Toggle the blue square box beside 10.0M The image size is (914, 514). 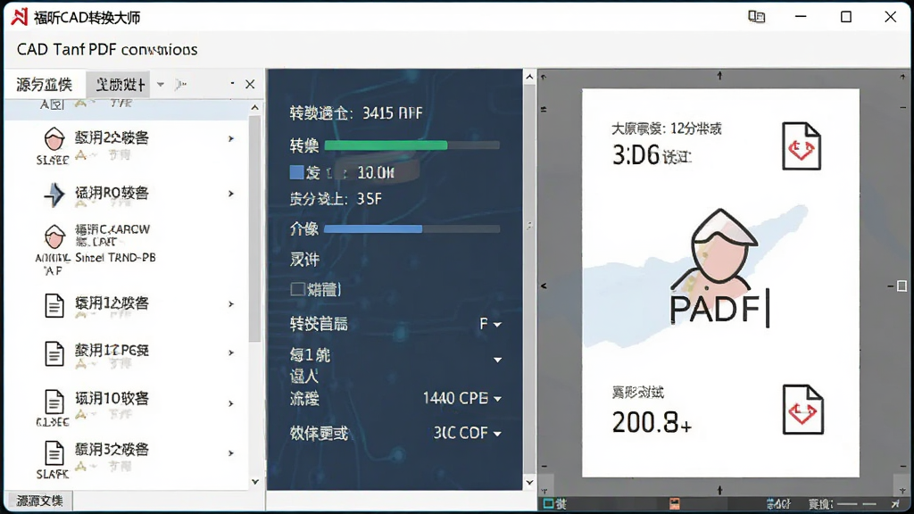pyautogui.click(x=296, y=172)
